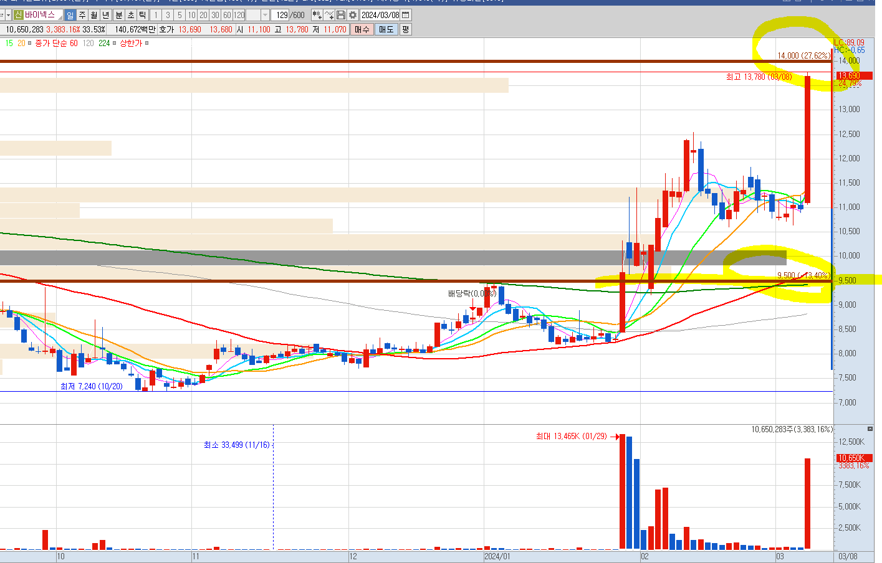Choose the 20 interval button
This screenshot has height=563, width=882.
pos(203,15)
